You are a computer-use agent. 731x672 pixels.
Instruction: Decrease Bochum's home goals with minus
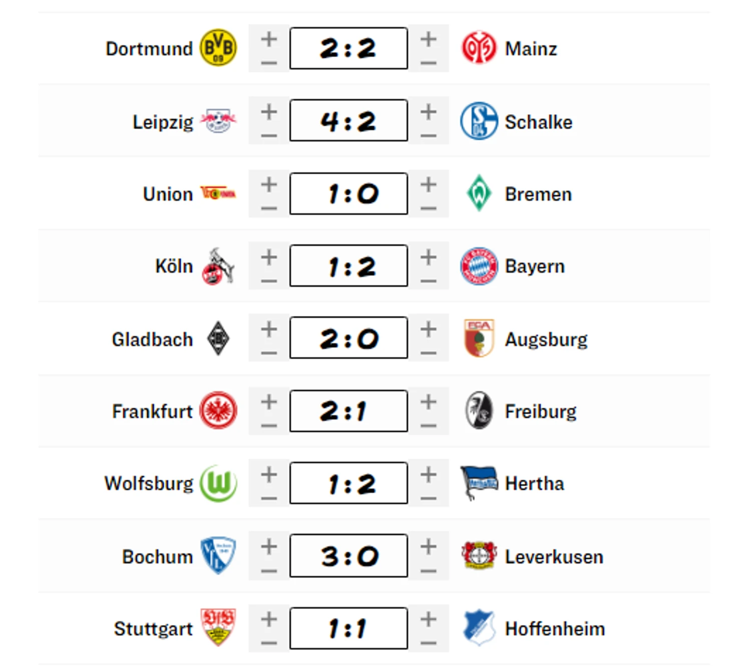point(269,571)
